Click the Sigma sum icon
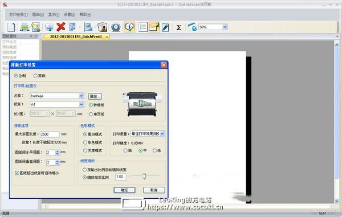Screen dimensions: 342x217 178,27
